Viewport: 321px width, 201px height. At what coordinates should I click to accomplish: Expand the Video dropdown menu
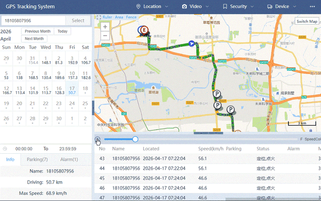tap(195, 7)
